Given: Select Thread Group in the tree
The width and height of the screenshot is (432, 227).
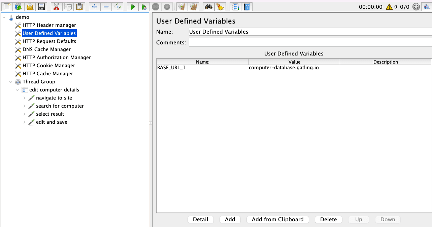Looking at the screenshot, I should (x=39, y=82).
